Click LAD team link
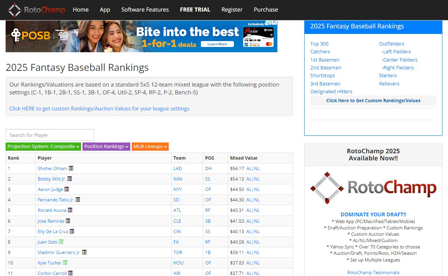The image size is (448, 276). click(x=178, y=169)
